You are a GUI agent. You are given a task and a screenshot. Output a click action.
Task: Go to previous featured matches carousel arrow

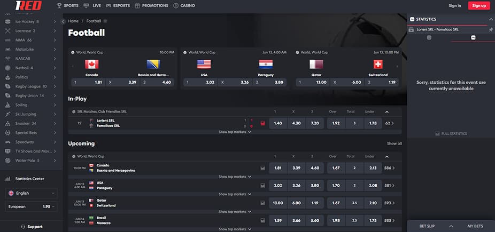click(x=73, y=67)
